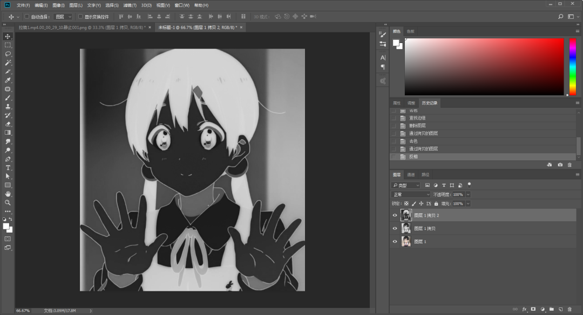583x315 pixels.
Task: Set history brush source for 反相 state
Action: coord(394,157)
